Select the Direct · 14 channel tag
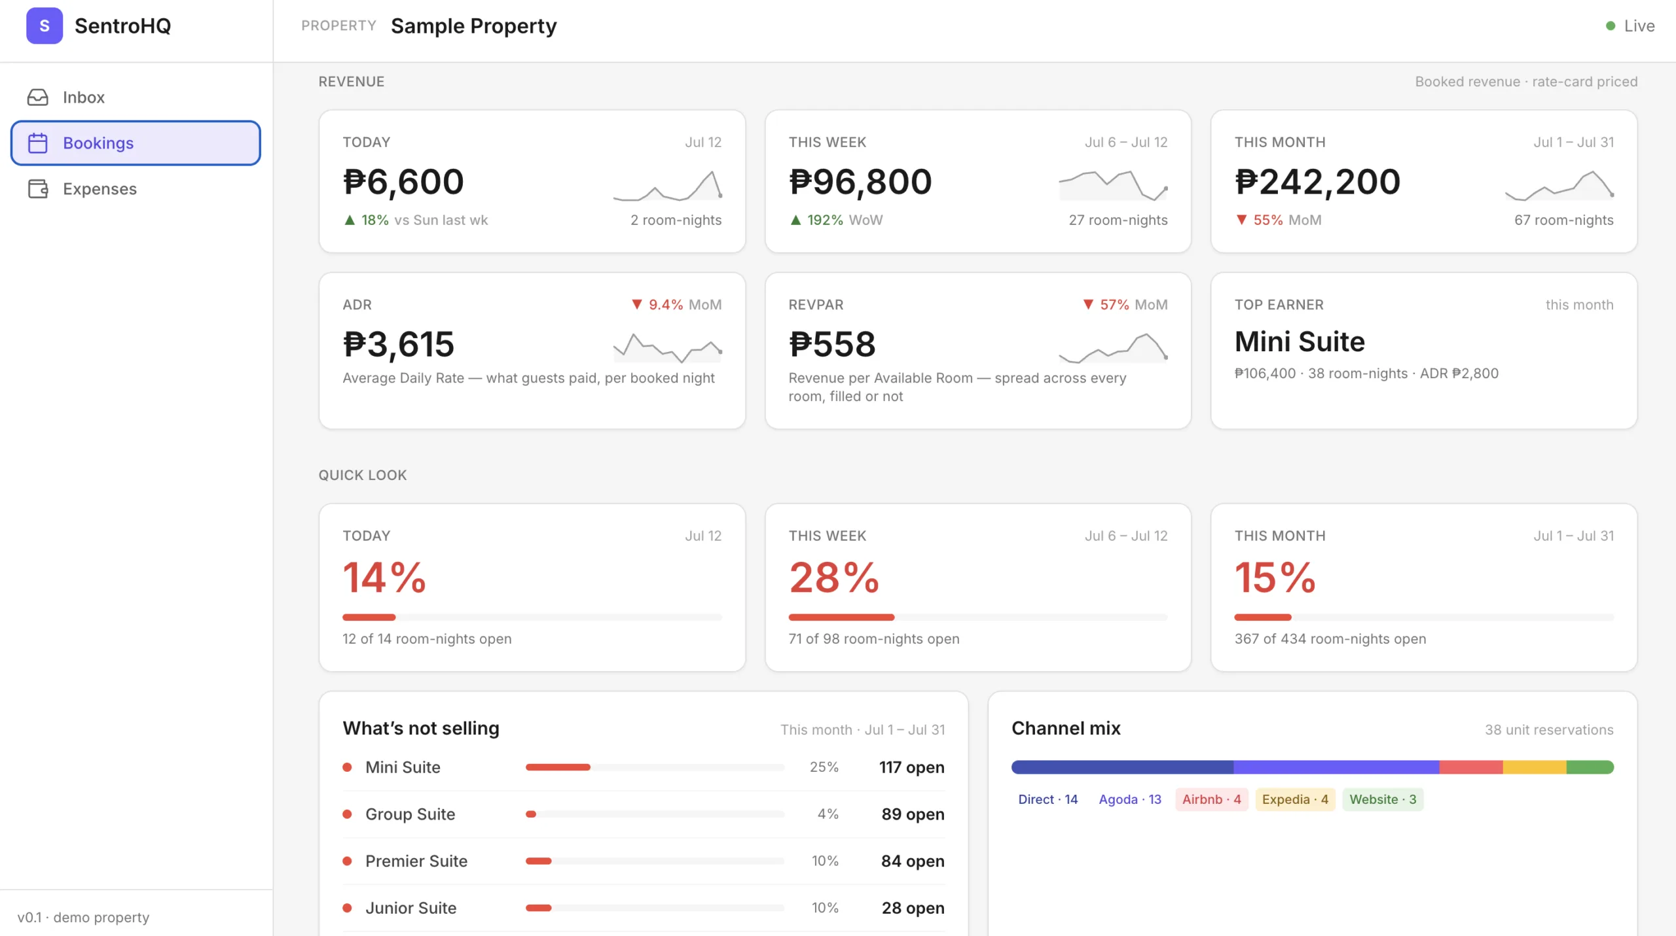This screenshot has width=1676, height=936. point(1047,799)
